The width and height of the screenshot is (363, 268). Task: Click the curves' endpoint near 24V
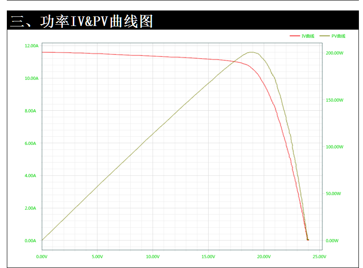pos(308,240)
